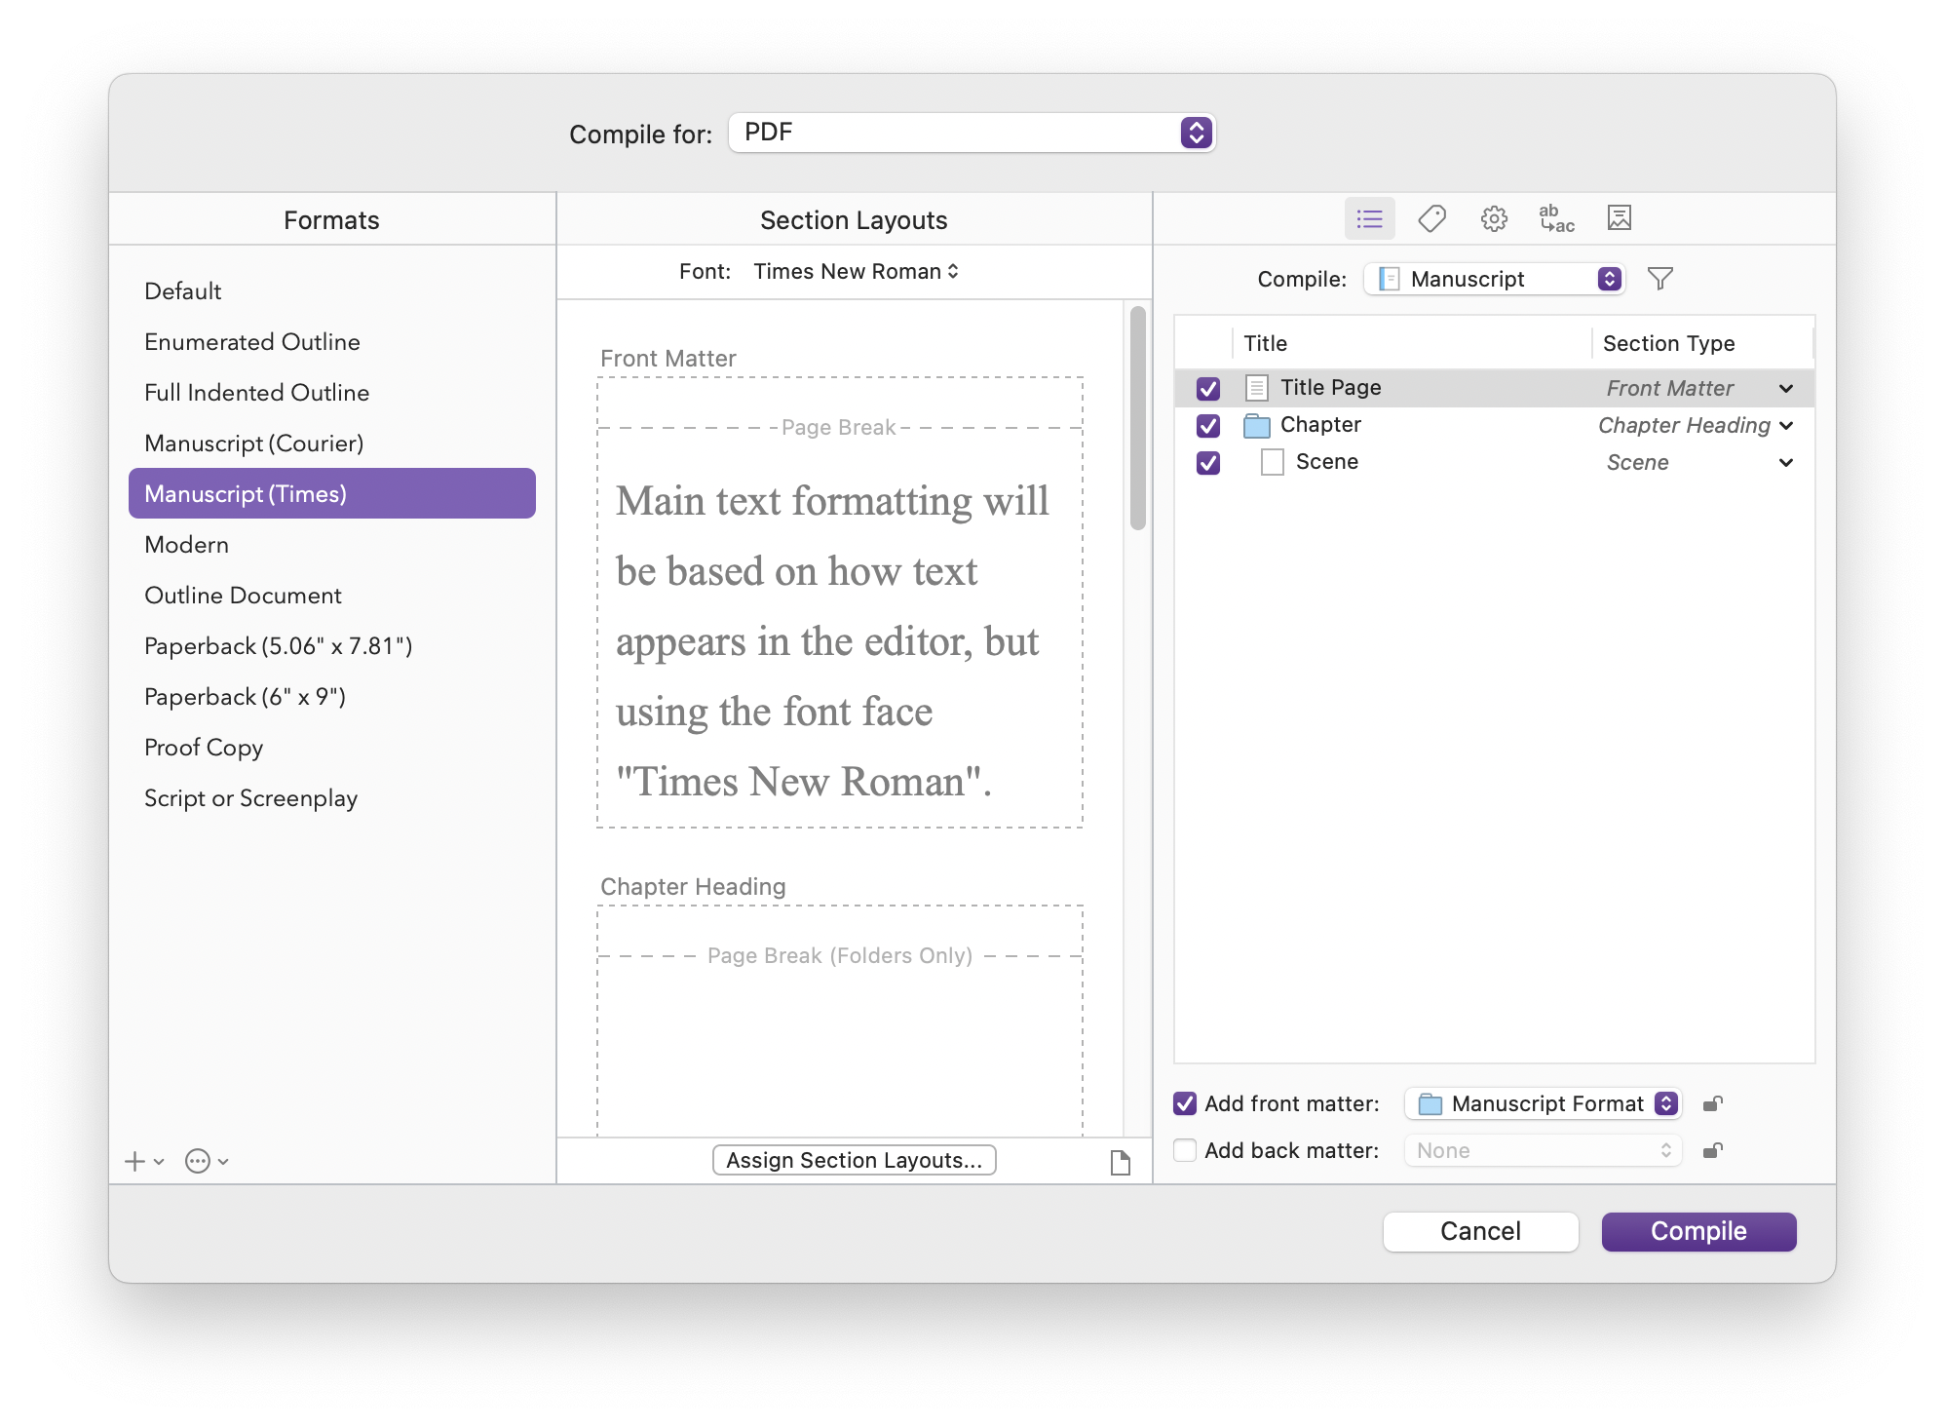Click the page icon beside Assign Section Layouts

tap(1121, 1162)
